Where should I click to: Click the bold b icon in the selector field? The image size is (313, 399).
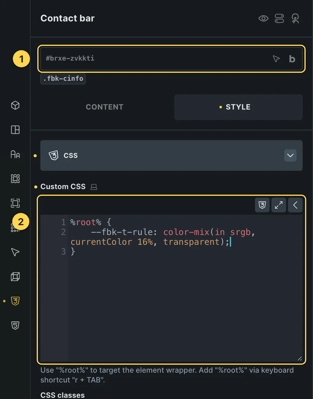[292, 59]
